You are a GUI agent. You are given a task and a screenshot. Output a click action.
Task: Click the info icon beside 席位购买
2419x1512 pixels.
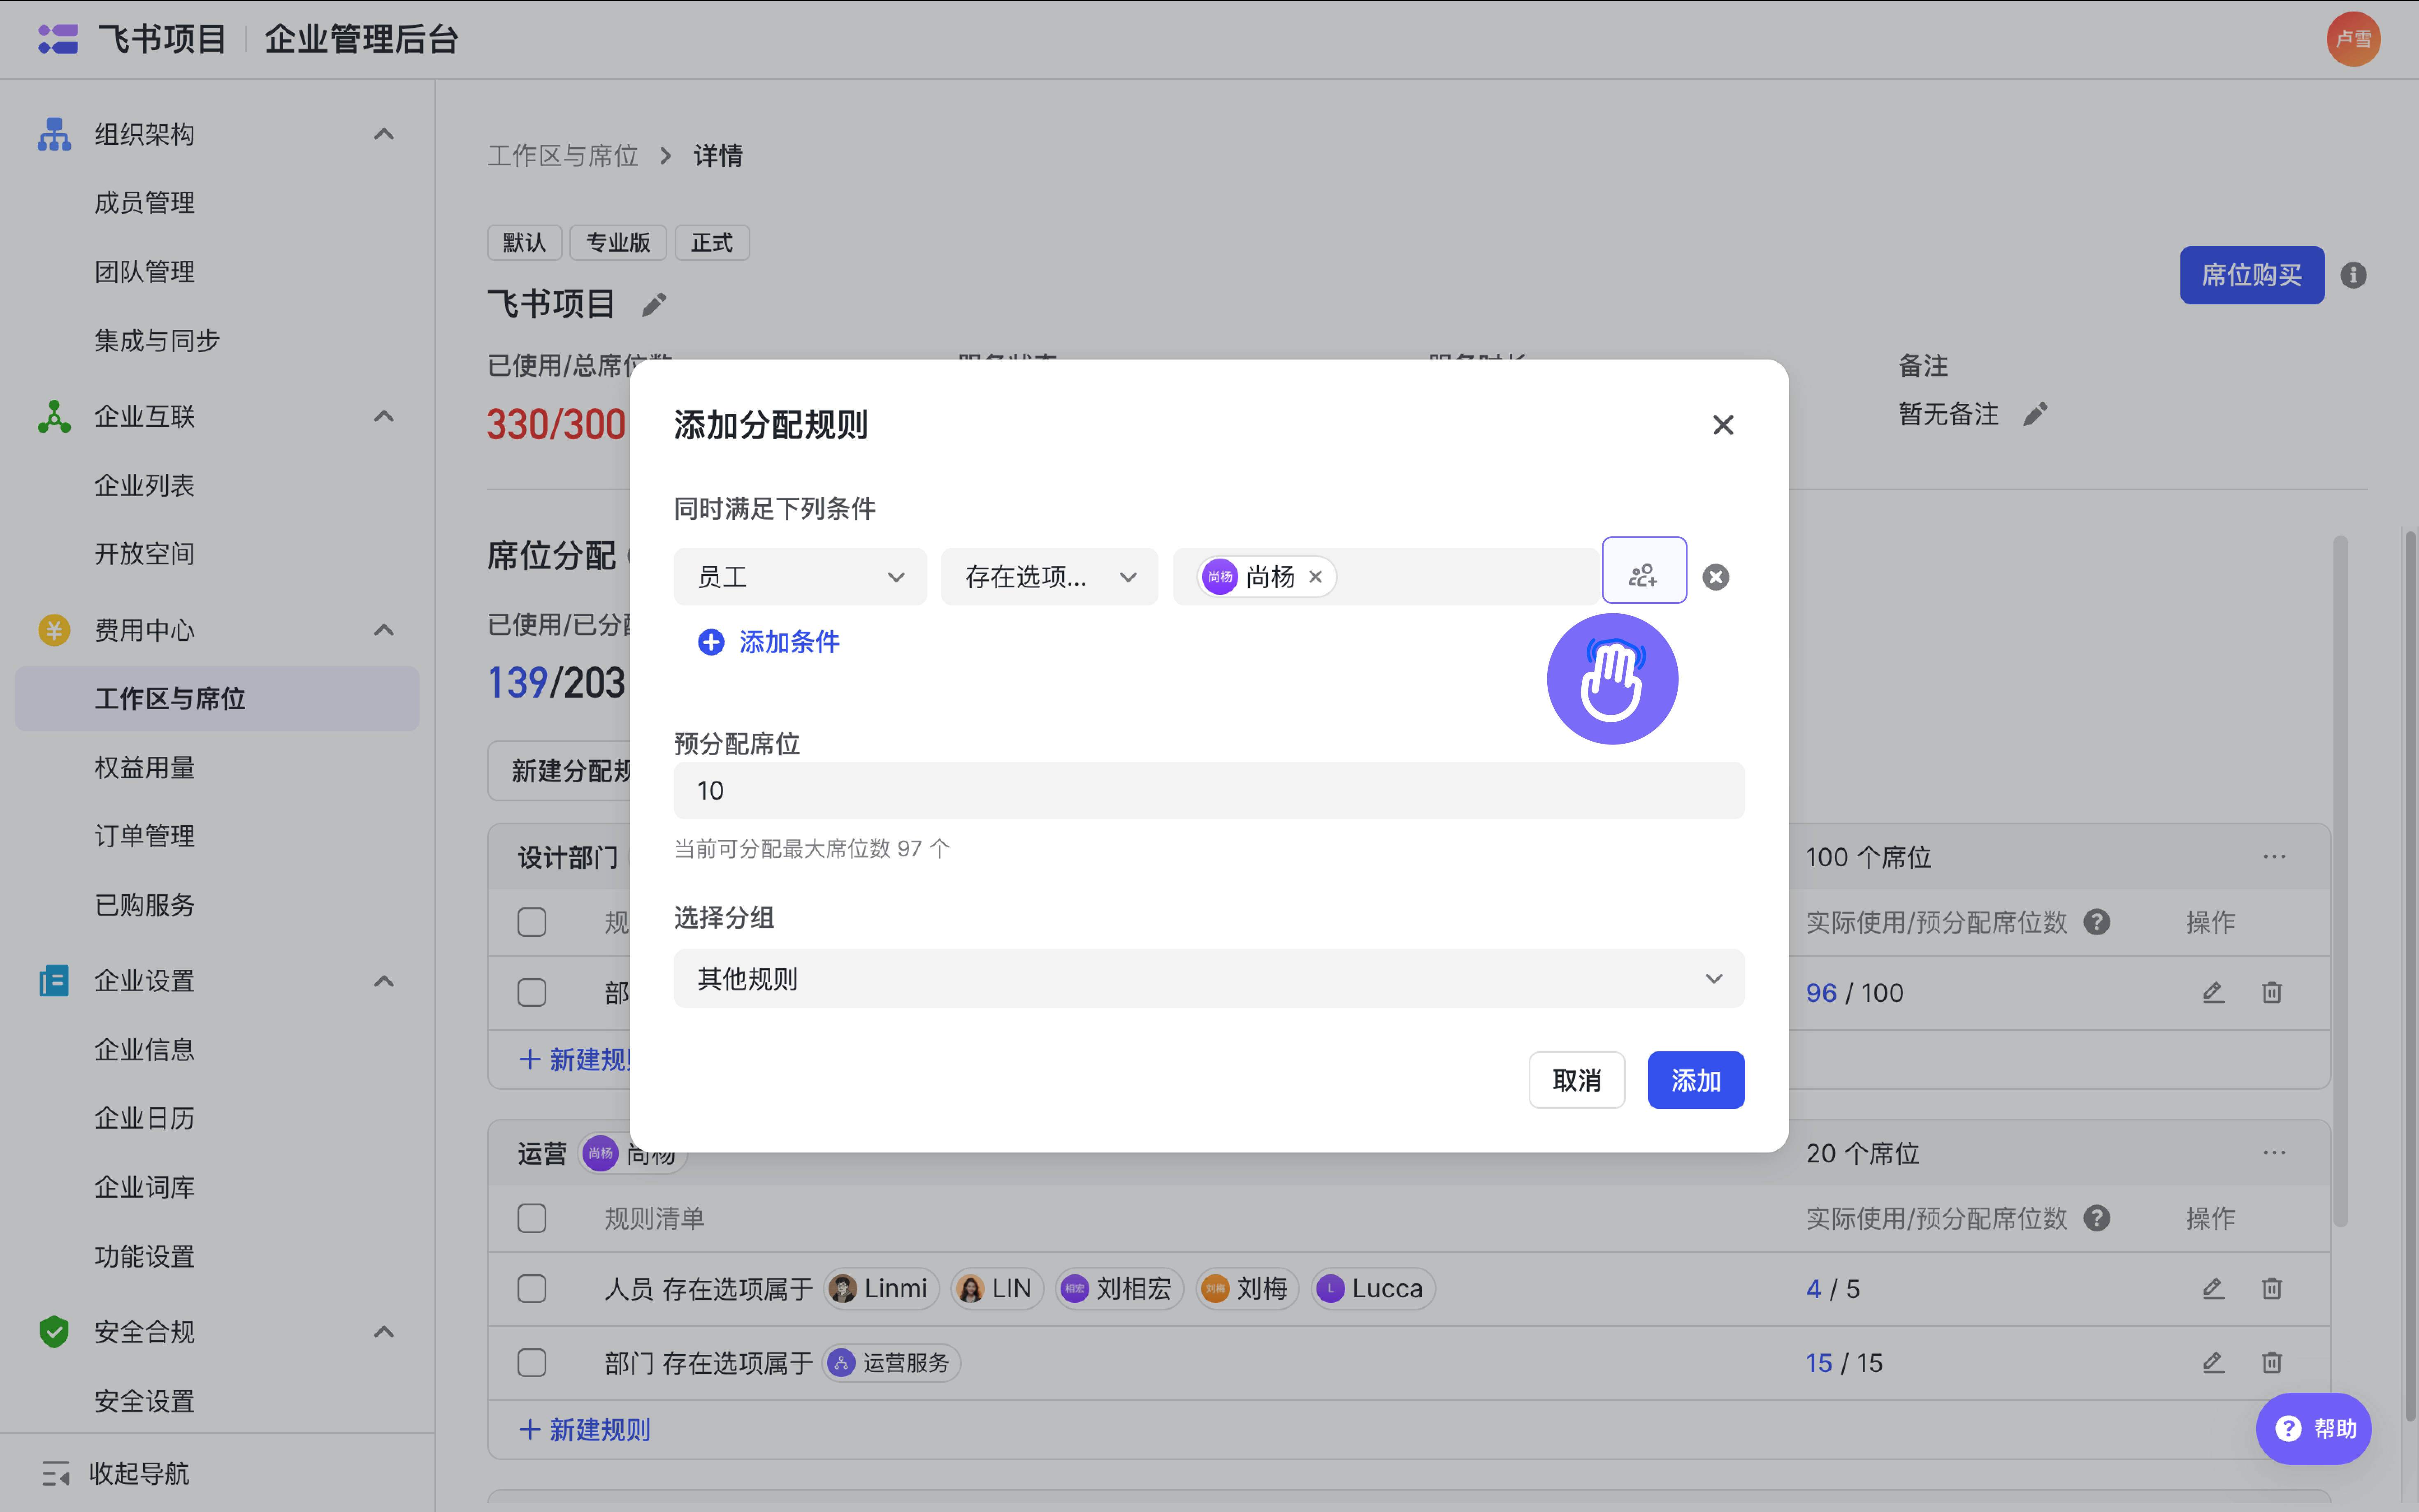[x=2353, y=275]
